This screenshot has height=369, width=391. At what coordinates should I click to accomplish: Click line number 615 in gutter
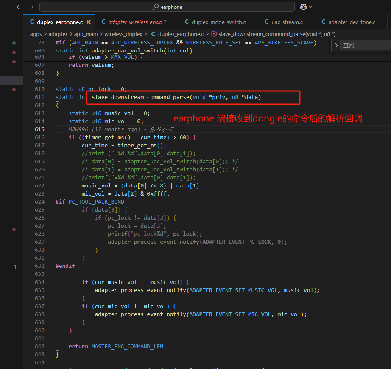39,129
